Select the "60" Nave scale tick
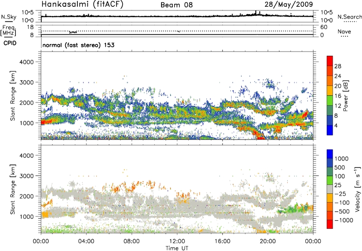Screen dimensions: 362x251 (x=324, y=27)
